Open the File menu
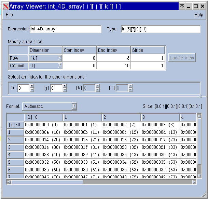Viewport: 208px width, 199px height. click(x=9, y=15)
